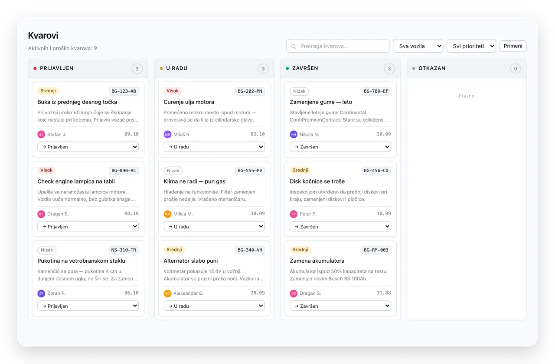Click Visok priority badge on Curenje ulja card
This screenshot has width=555, height=364.
173,91
